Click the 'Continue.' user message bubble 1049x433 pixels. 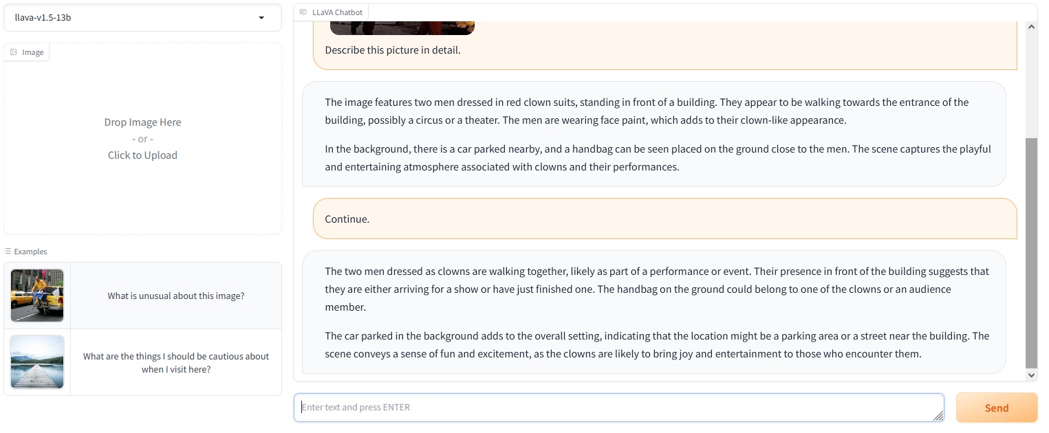tap(664, 219)
